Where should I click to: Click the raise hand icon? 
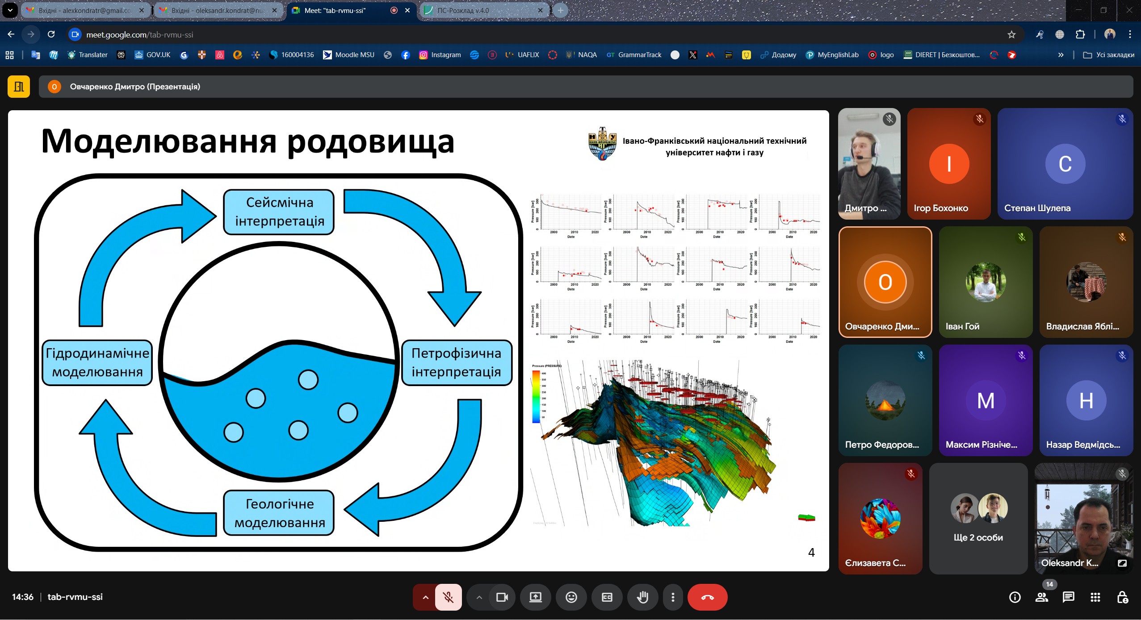click(x=642, y=597)
